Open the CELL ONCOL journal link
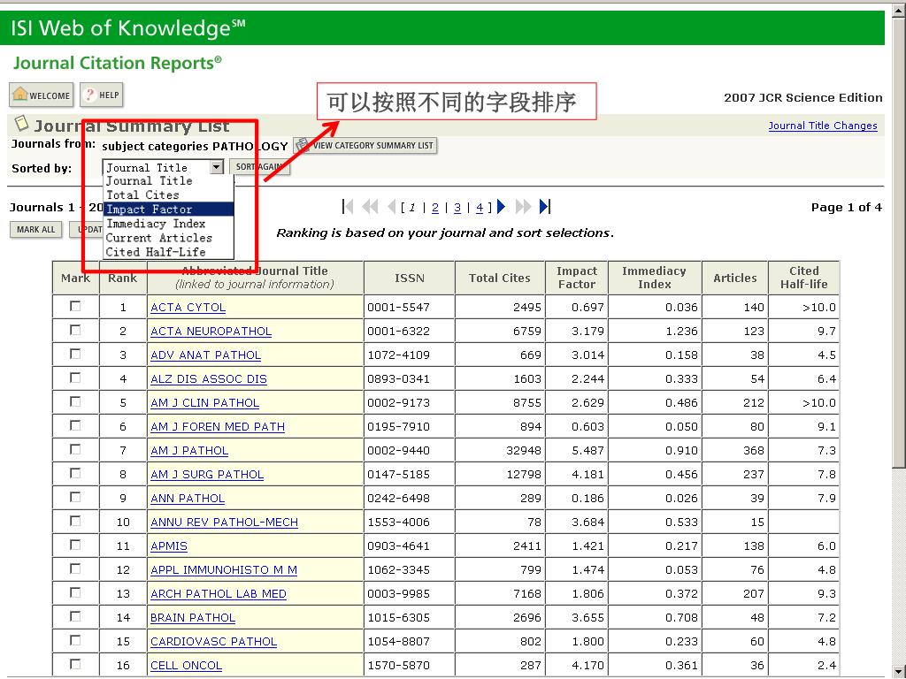The image size is (906, 679). 186,666
